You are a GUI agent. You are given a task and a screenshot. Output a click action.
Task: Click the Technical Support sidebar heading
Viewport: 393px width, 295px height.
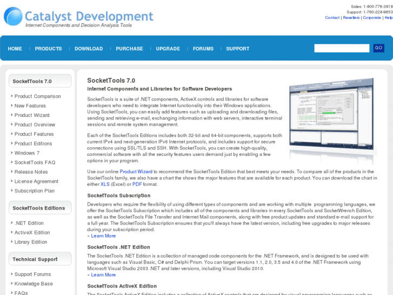click(40, 259)
